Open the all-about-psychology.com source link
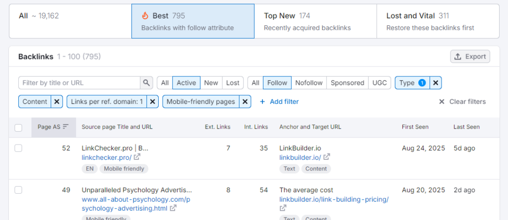 136,204
